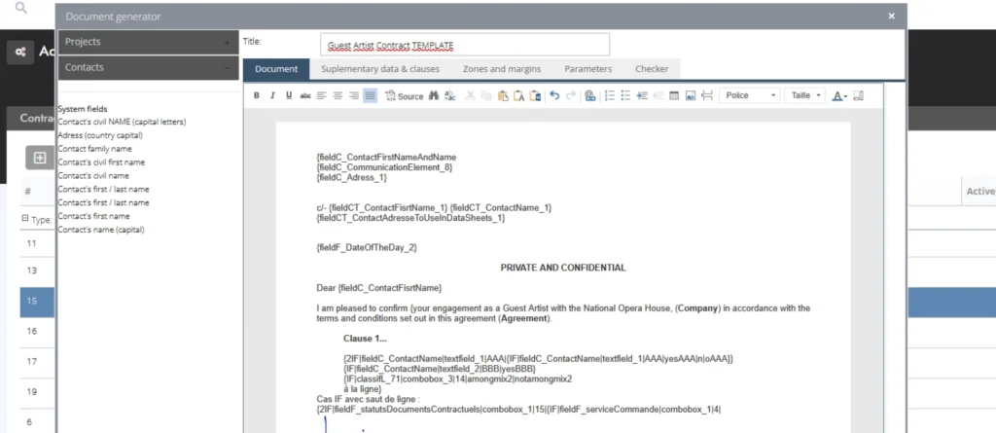Select Contact's civil first name field
Screen dimensions: 996x433
point(101,162)
